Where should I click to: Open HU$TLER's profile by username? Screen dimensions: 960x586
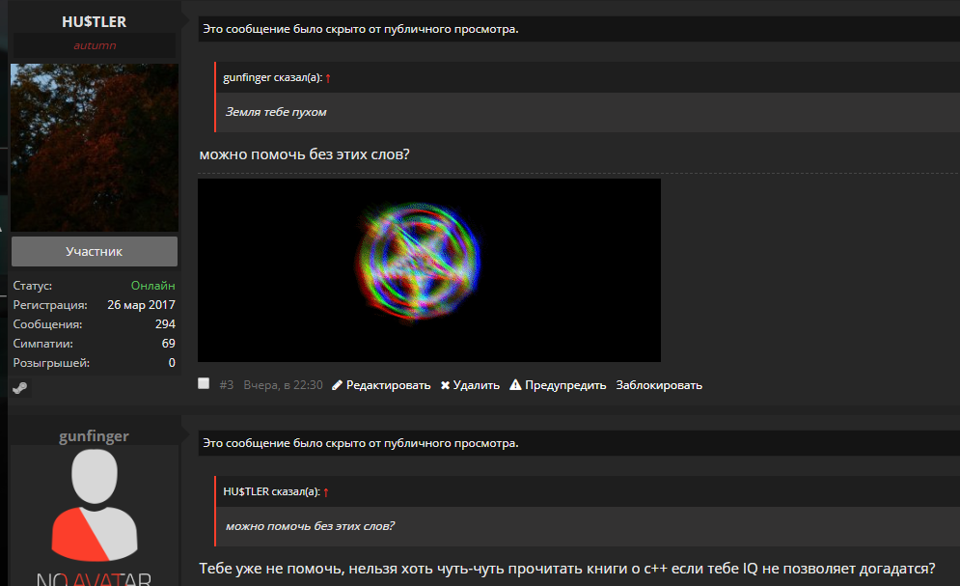[x=95, y=22]
